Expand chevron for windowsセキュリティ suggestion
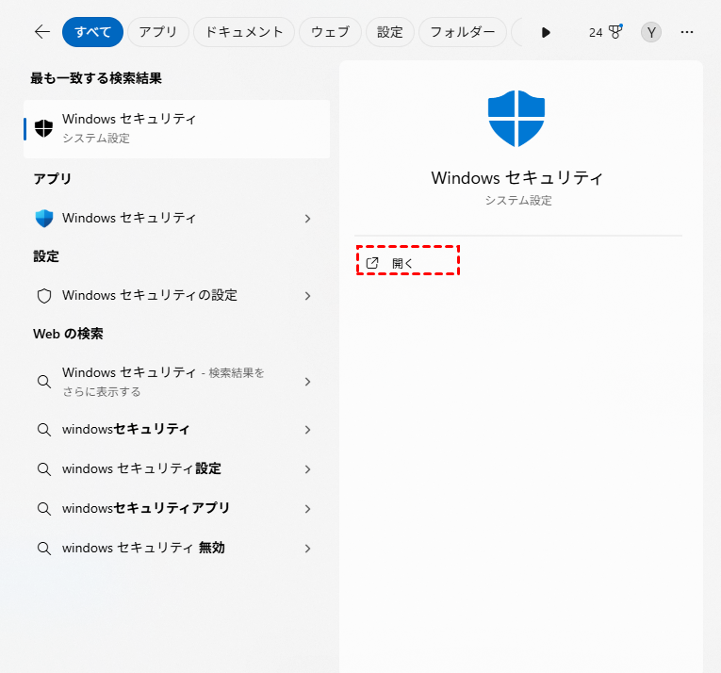The height and width of the screenshot is (673, 721). (307, 430)
